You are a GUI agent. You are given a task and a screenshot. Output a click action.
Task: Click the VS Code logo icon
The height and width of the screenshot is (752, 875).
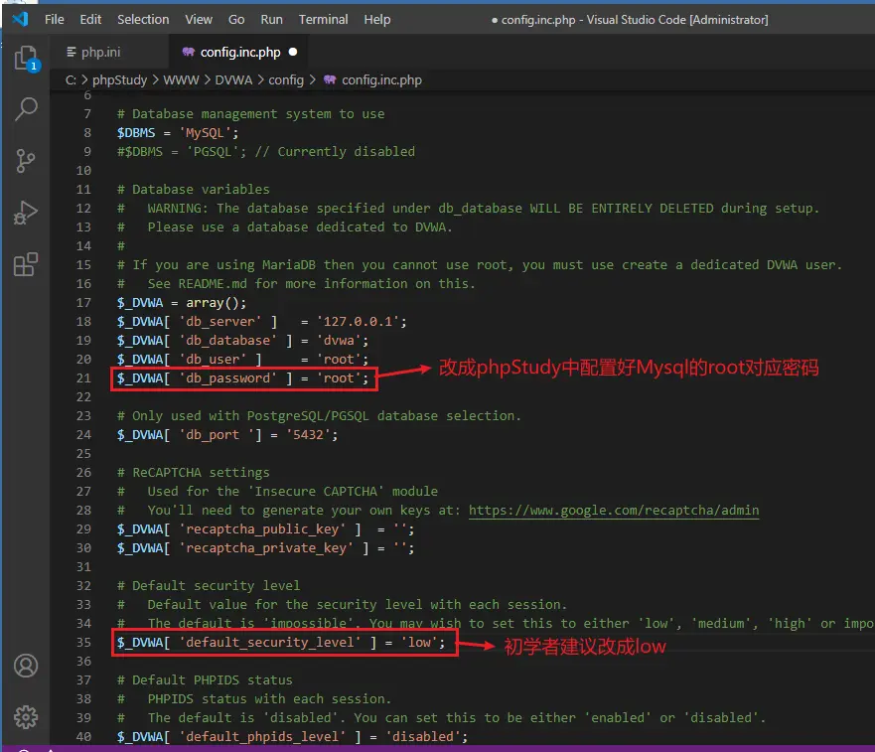point(20,19)
